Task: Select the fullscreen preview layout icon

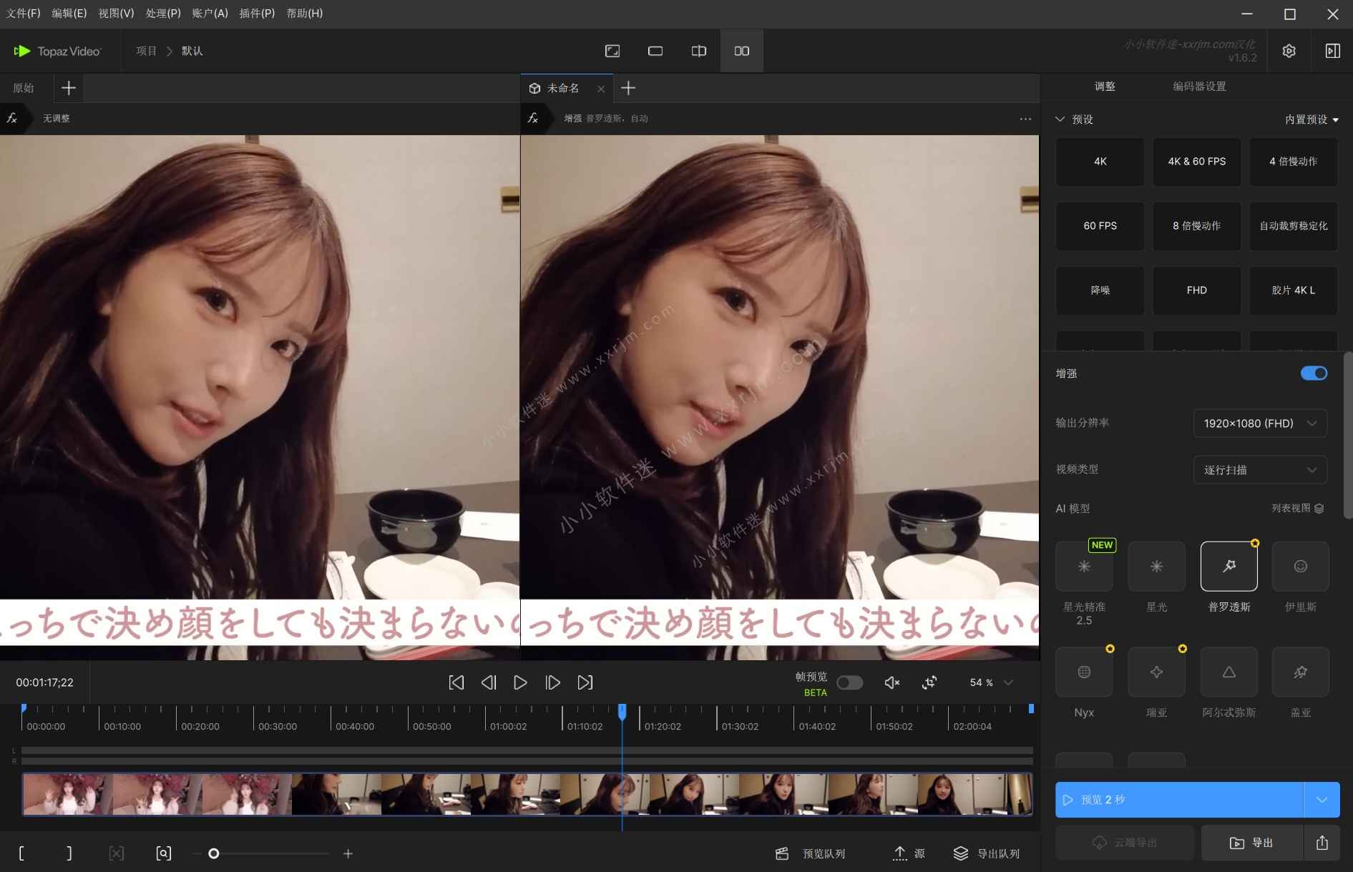Action: [612, 51]
